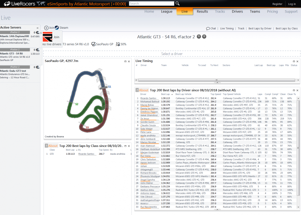This screenshot has height=215, width=301.
Task: Open Best Laps by Driver link
Action: (260, 28)
